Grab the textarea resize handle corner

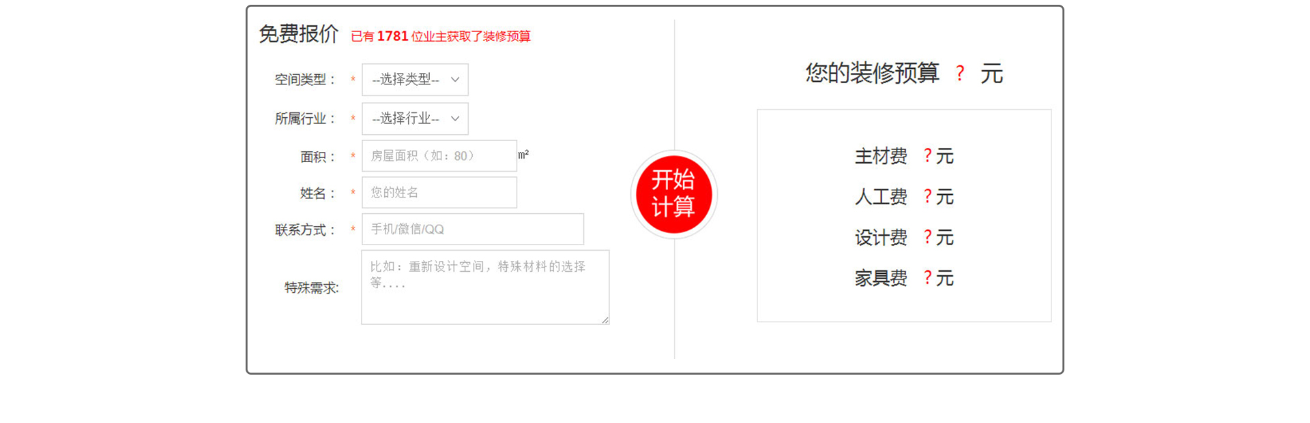(605, 320)
